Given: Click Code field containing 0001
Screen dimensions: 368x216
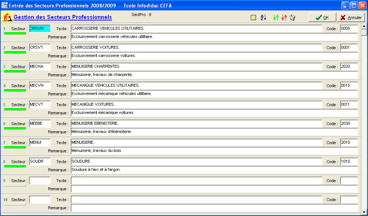Looking at the screenshot, I should tap(349, 48).
